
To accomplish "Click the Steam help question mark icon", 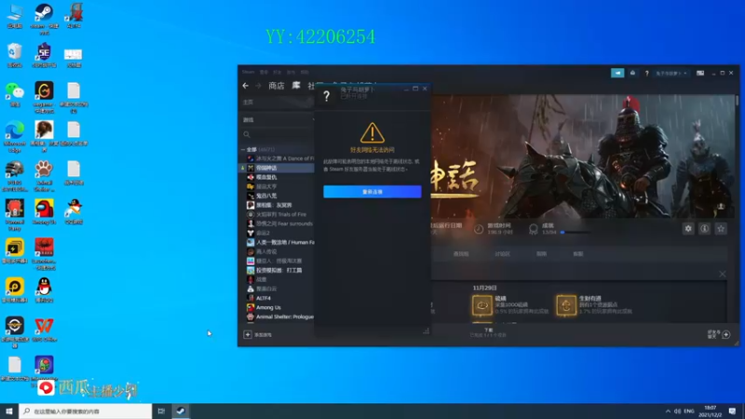I will pos(646,74).
